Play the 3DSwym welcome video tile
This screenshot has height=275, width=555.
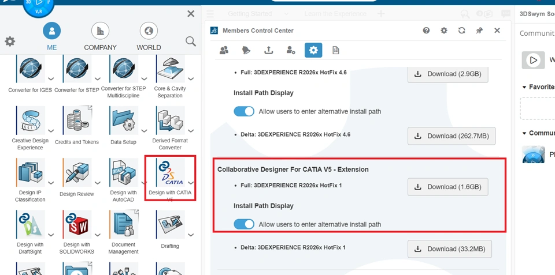(x=533, y=59)
